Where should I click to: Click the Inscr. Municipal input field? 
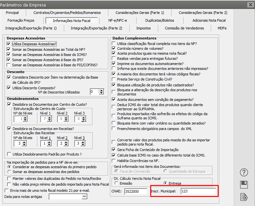coord(198,191)
